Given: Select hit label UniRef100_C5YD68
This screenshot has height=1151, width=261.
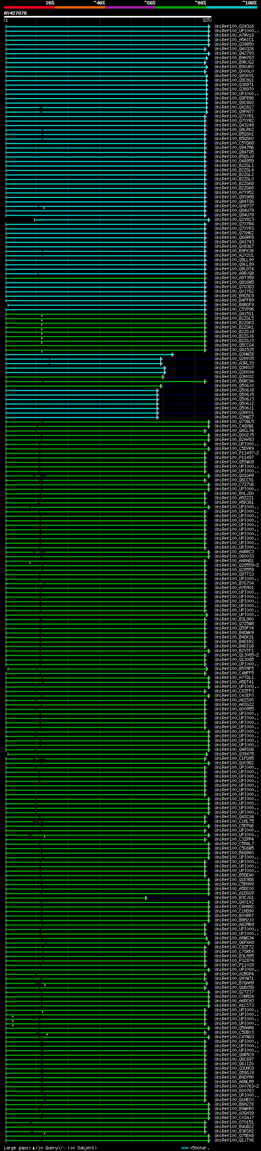Looking at the screenshot, I should [234, 143].
